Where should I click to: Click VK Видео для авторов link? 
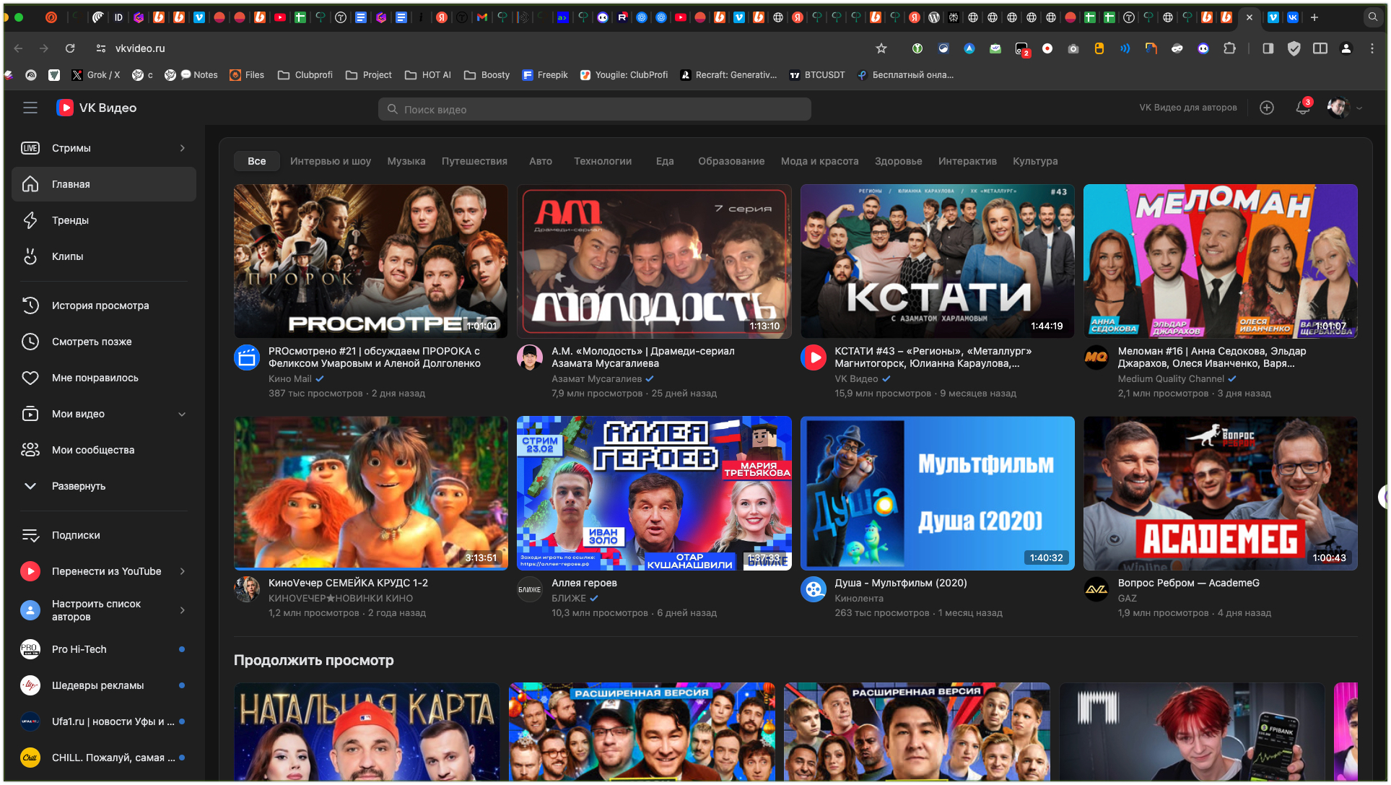coord(1187,108)
